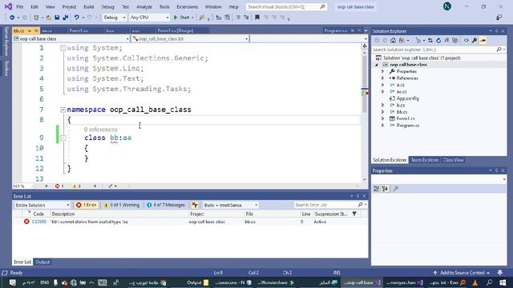The height and width of the screenshot is (288, 513).
Task: Switch to the Form1.cs [Design] tab
Action: [x=176, y=30]
